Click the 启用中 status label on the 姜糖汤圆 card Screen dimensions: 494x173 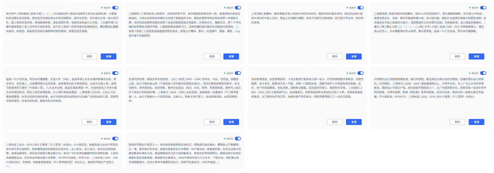(475, 8)
